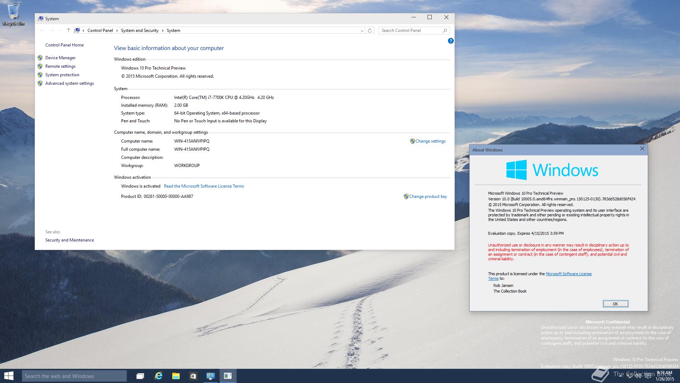This screenshot has width=680, height=383.
Task: Click the installed memory value 2.00 GB
Action: pos(181,105)
